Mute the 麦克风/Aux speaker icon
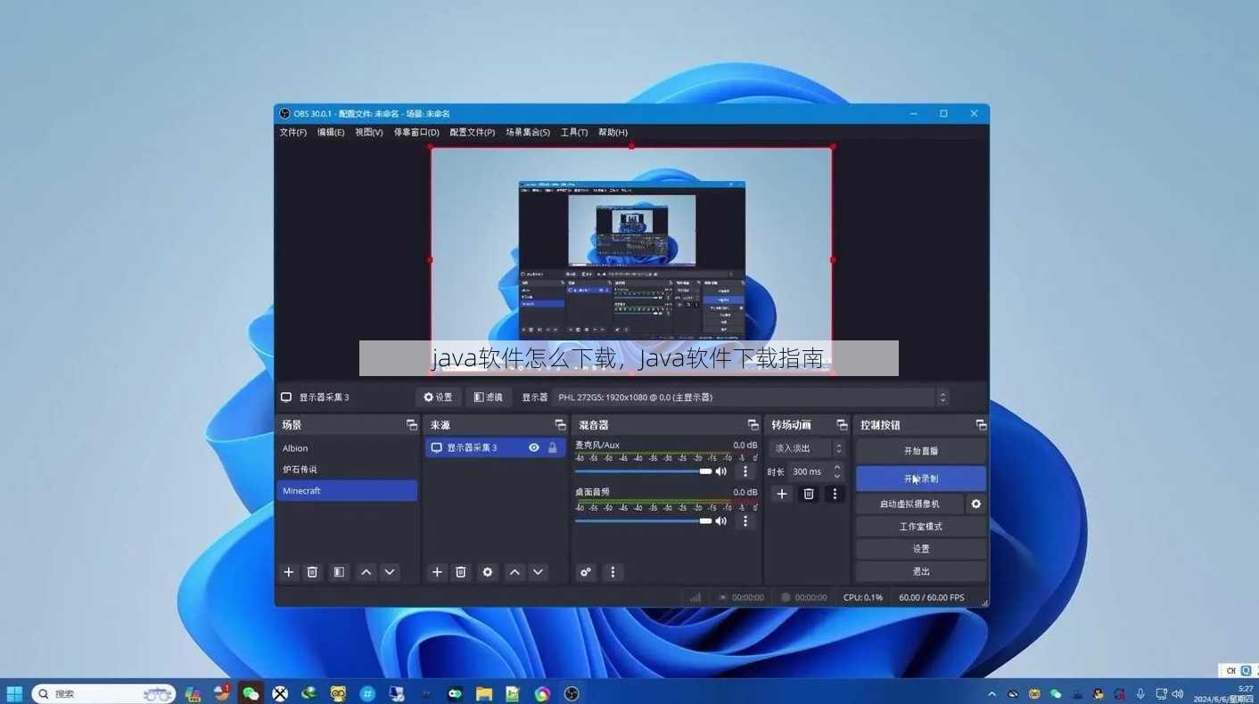The width and height of the screenshot is (1259, 704). coord(721,471)
